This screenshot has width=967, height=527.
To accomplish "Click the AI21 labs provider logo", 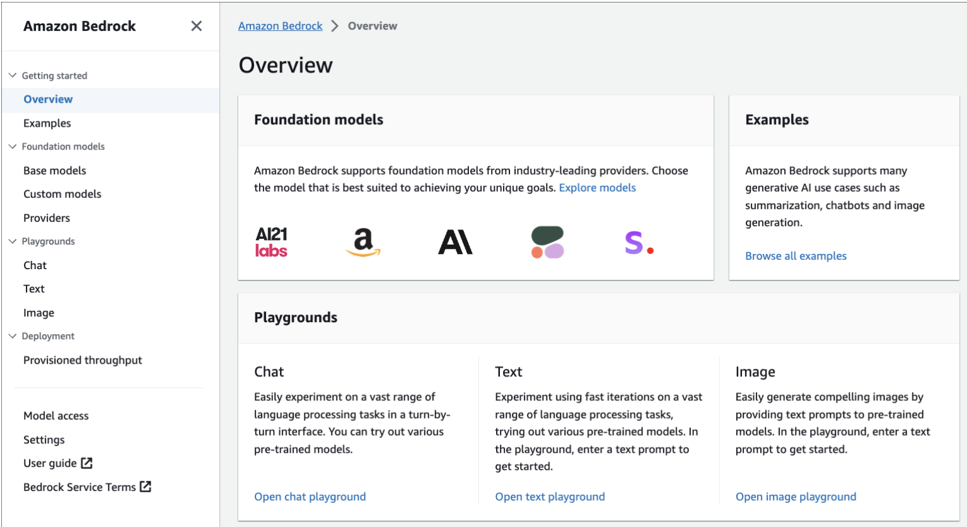I will 271,242.
